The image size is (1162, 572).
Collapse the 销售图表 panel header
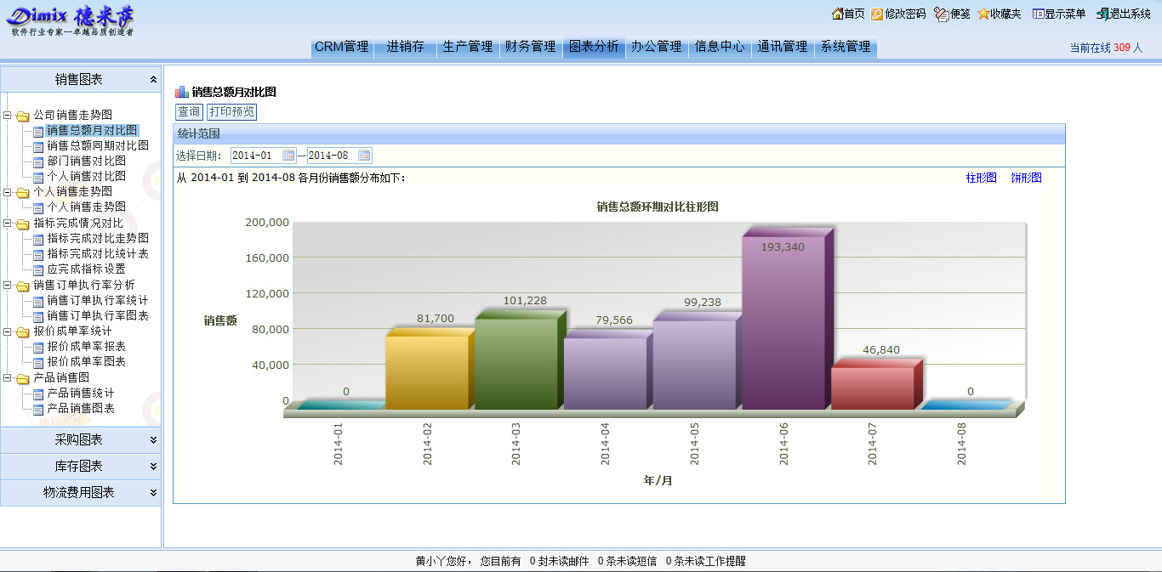(x=153, y=79)
